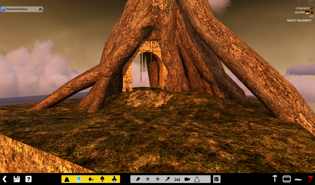
Task: Open the selection brackets tool
Action: 177,179
